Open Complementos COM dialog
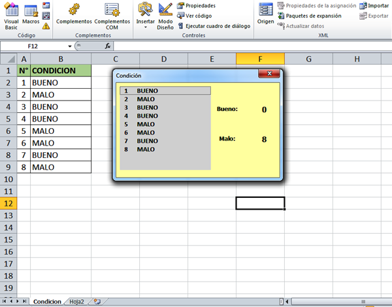This screenshot has height=307, width=392. pos(112,16)
